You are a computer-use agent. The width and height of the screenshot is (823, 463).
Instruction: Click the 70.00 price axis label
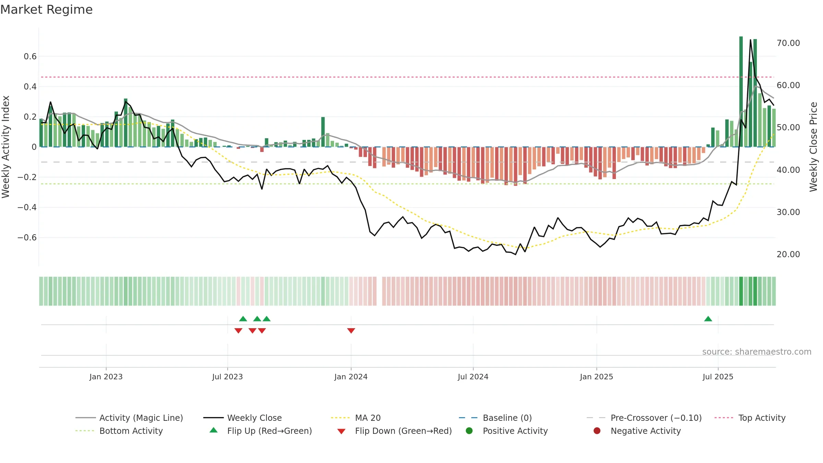click(x=788, y=43)
